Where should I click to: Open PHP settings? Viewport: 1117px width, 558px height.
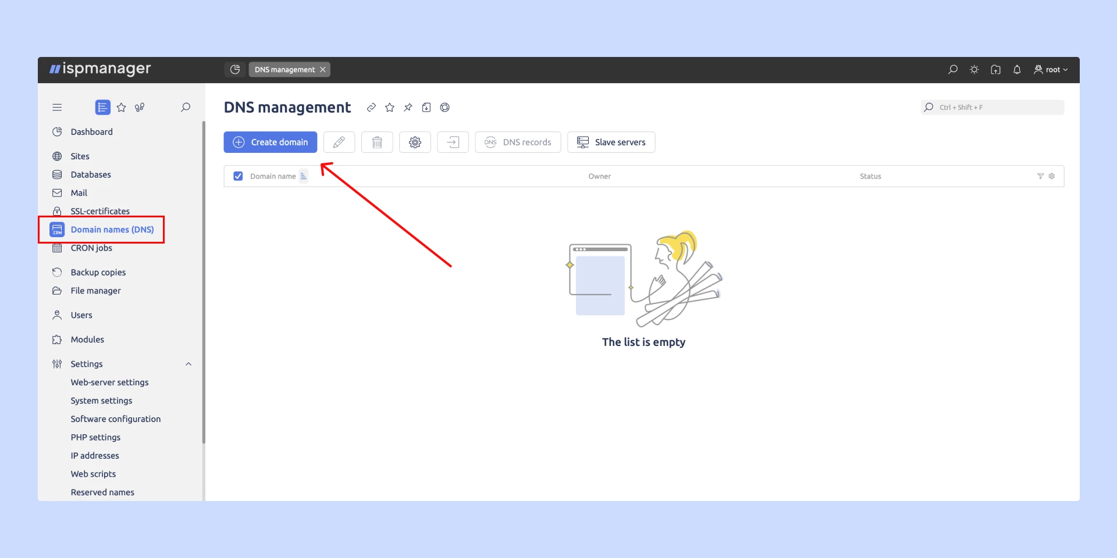pos(95,438)
